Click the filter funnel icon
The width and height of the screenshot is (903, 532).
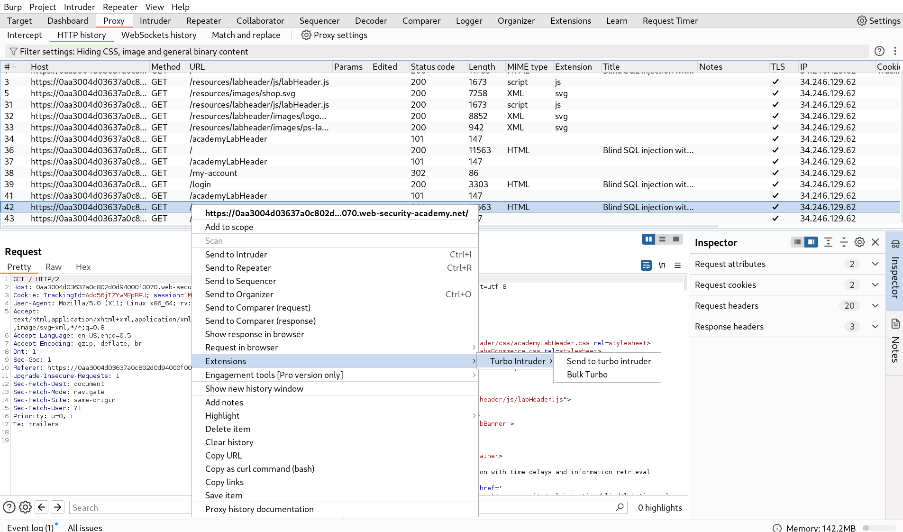click(13, 52)
